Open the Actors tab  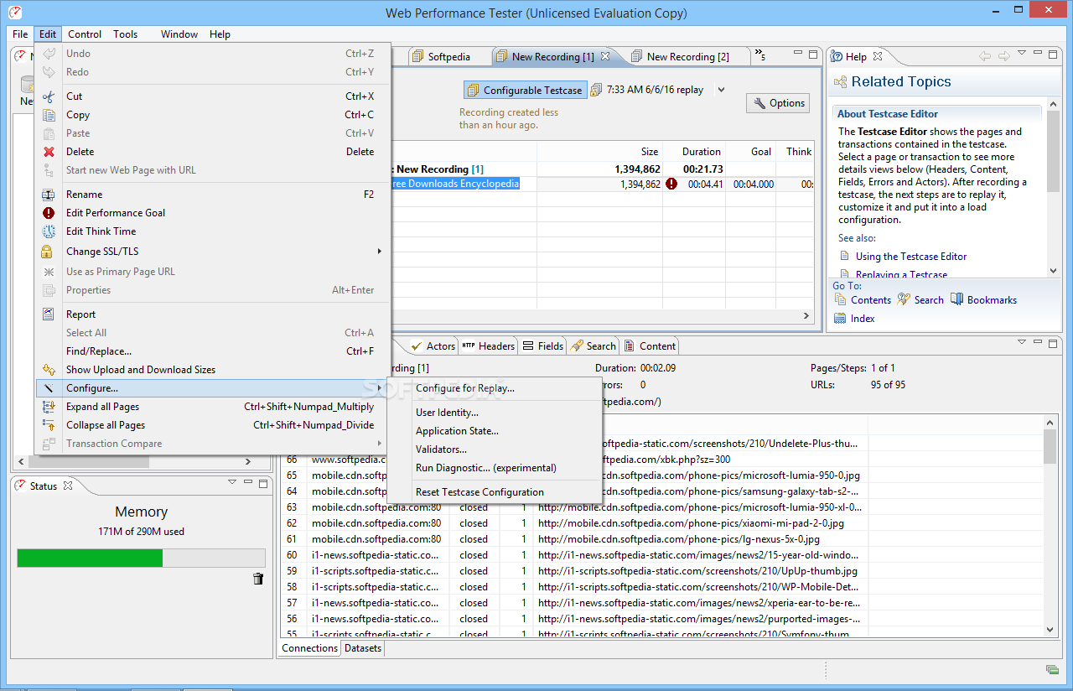click(x=433, y=345)
